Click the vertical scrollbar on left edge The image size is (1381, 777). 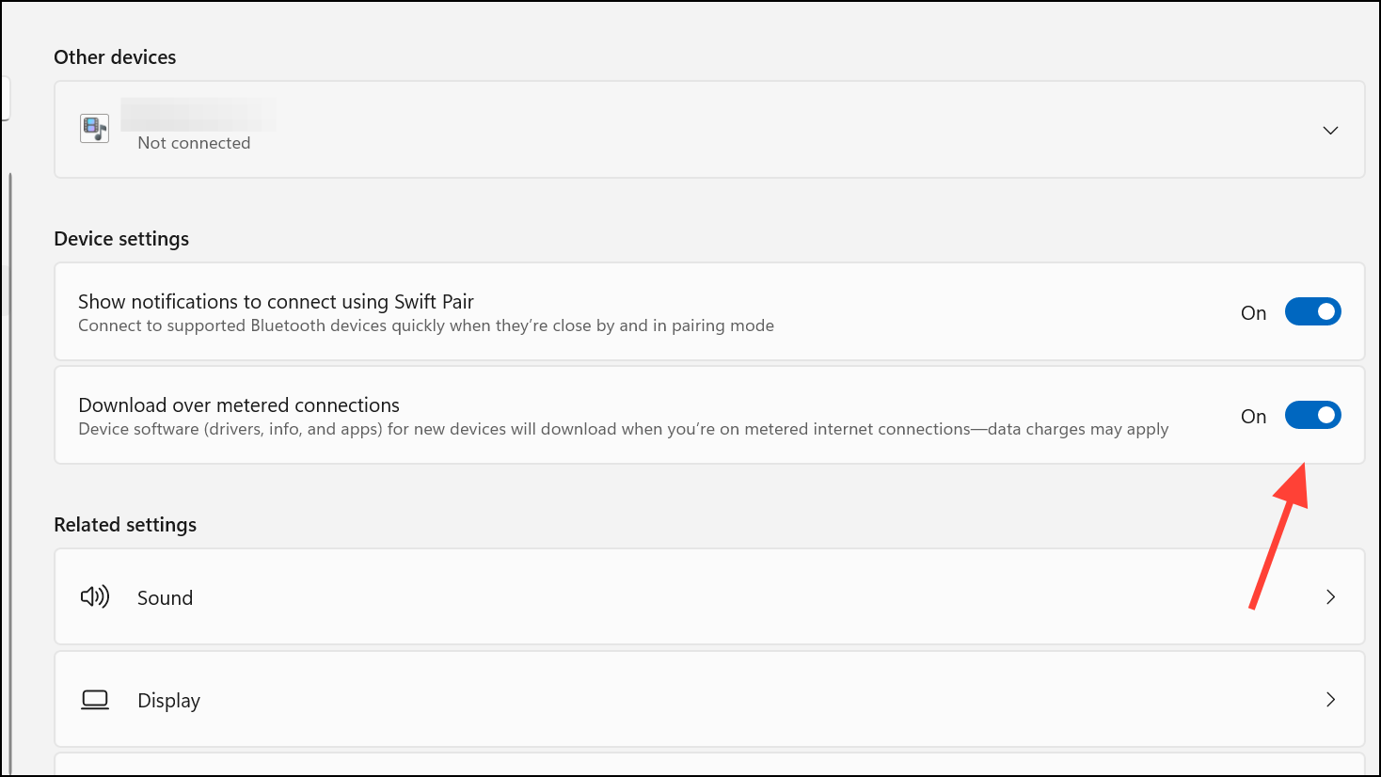pyautogui.click(x=10, y=376)
